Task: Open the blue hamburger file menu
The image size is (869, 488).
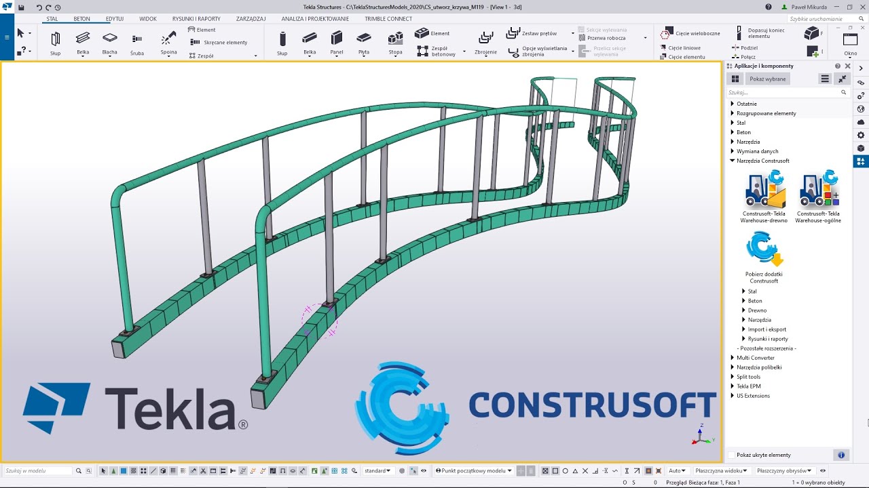Action: point(7,37)
